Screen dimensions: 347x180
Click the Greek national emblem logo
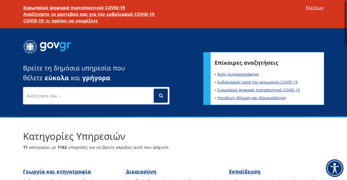30,47
